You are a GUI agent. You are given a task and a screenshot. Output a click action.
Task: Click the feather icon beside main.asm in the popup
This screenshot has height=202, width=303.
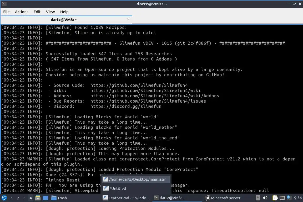click(106, 179)
